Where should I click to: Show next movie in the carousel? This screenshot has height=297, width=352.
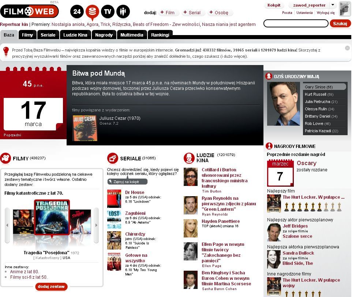96,225
